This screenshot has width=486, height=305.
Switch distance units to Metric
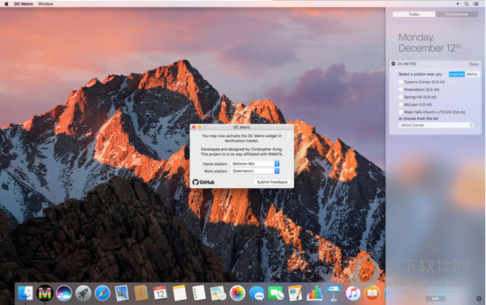[x=472, y=74]
